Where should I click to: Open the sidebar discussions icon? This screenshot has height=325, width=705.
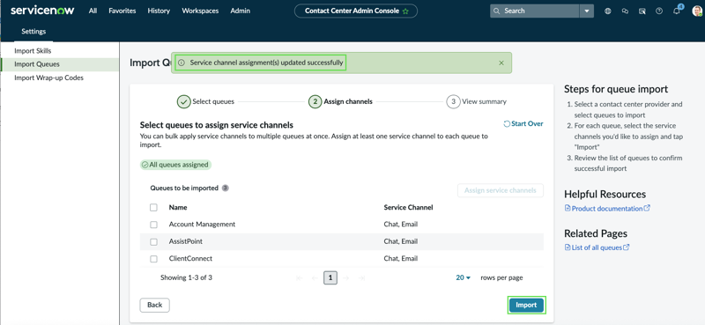(x=642, y=11)
